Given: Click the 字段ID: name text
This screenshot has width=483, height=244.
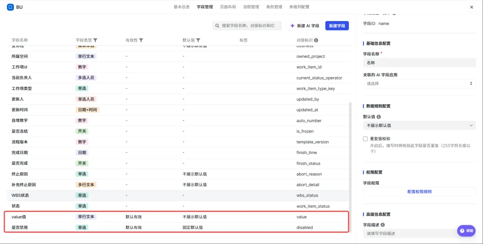Looking at the screenshot, I should [x=376, y=23].
